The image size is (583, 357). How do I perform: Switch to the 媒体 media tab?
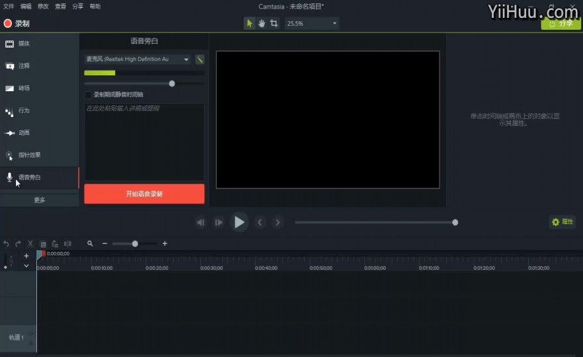pyautogui.click(x=40, y=44)
